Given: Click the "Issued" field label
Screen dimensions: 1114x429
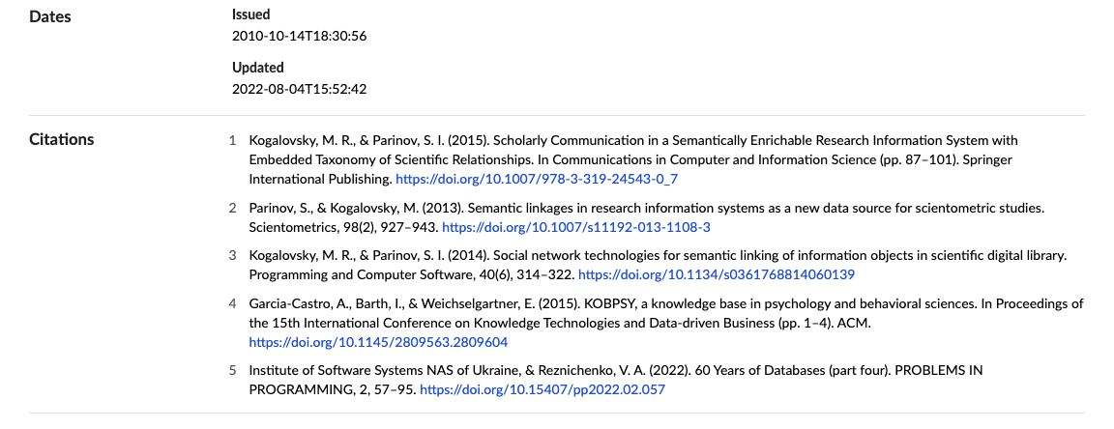Looking at the screenshot, I should click(251, 14).
